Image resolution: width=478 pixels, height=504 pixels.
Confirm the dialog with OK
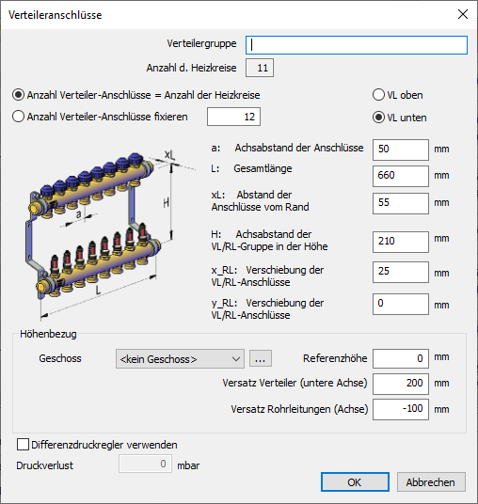click(355, 481)
